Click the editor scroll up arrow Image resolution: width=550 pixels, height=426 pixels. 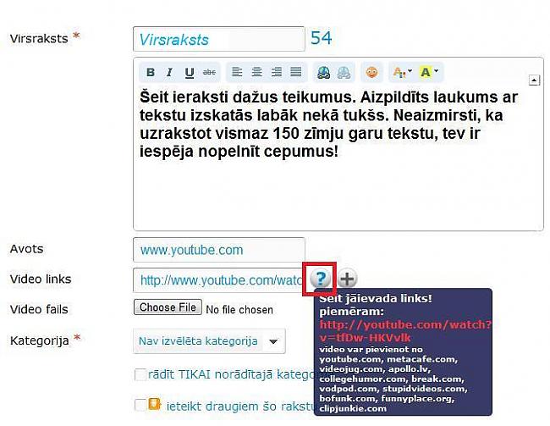click(x=534, y=80)
